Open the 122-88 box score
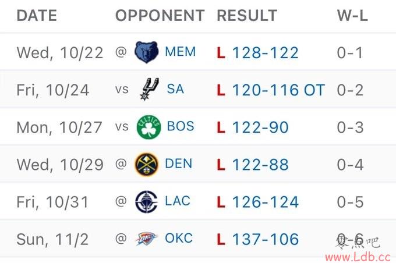This screenshot has height=263, width=396. (260, 165)
